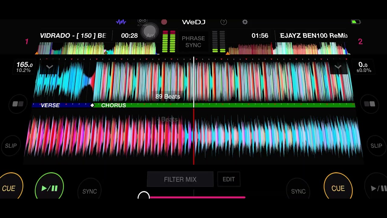The height and width of the screenshot is (218, 387).
Task: Play or pause deck 1
Action: (49, 187)
